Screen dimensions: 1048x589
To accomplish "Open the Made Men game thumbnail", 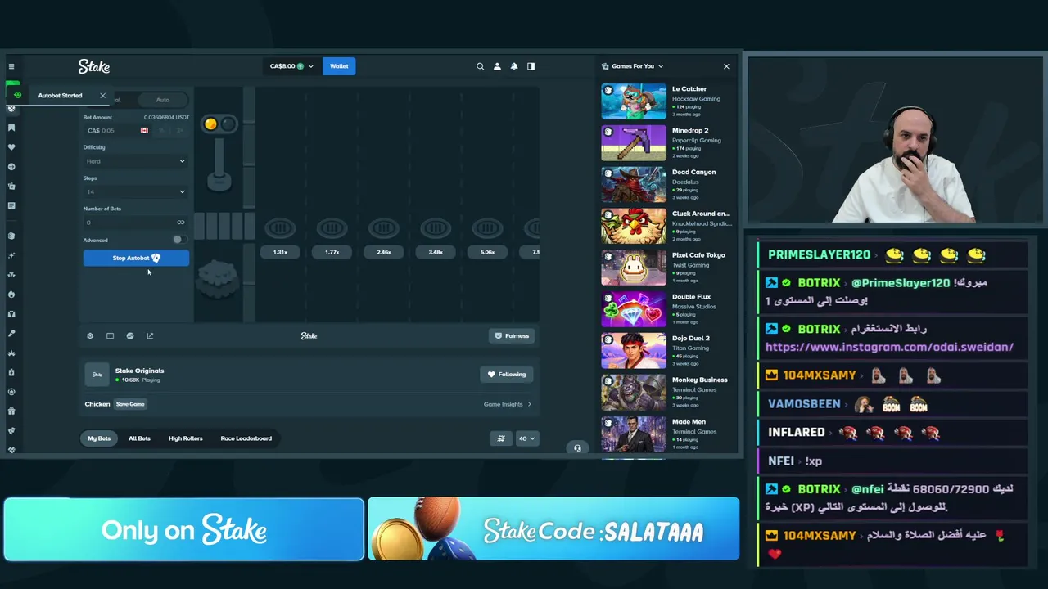I will coord(634,434).
